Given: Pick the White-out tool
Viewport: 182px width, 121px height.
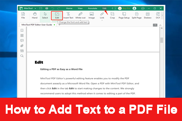Looking at the screenshot, I should [x=80, y=15].
